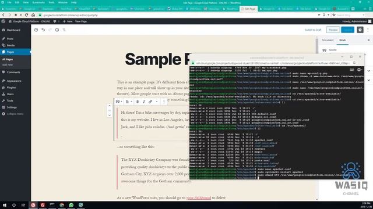Viewport: 373px width, 209px height.
Task: Open the Tools menu in browser menu bar
Action: tap(51, 2)
